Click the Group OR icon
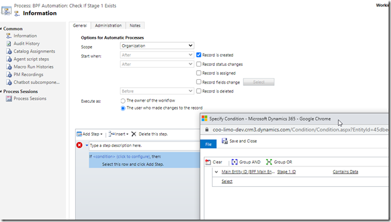This screenshot has height=222, width=391. (x=269, y=162)
